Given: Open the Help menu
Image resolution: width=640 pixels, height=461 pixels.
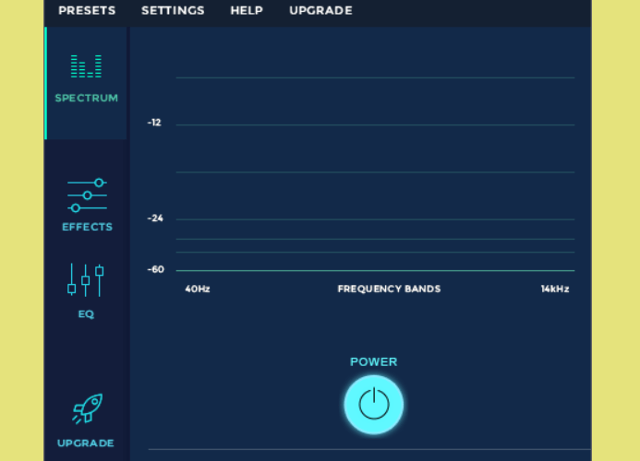Looking at the screenshot, I should [x=247, y=10].
